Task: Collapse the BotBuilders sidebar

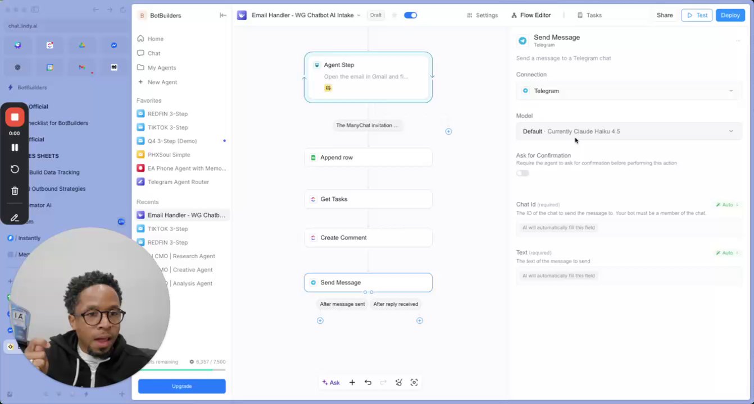Action: click(223, 15)
